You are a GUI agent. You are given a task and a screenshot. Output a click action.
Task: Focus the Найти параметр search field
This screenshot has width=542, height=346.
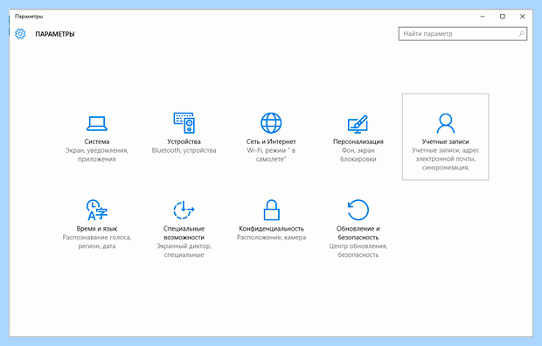pos(462,34)
